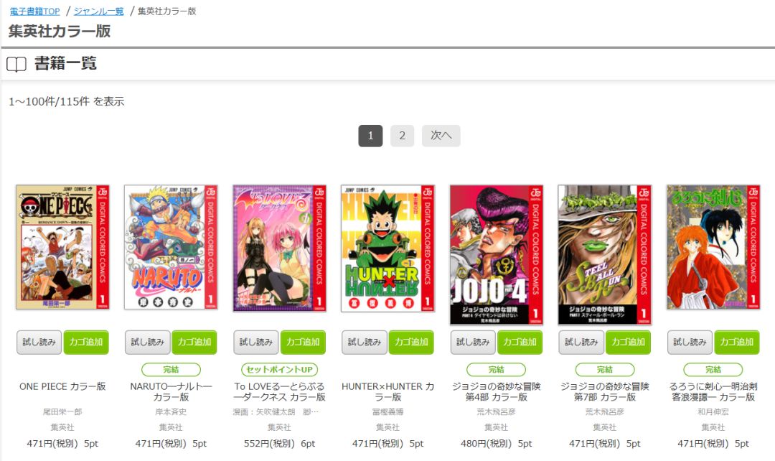This screenshot has height=461, width=775.
Task: Open the JOJO 4 cover thumbnail
Action: 497,255
